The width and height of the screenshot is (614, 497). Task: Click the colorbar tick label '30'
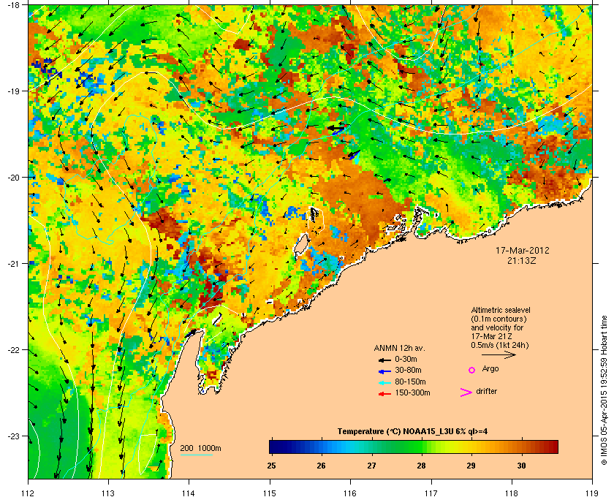pyautogui.click(x=521, y=466)
